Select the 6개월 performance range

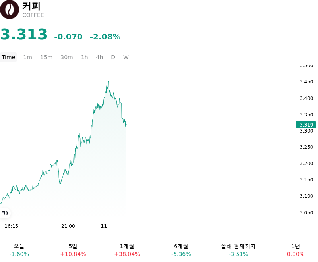(181, 250)
